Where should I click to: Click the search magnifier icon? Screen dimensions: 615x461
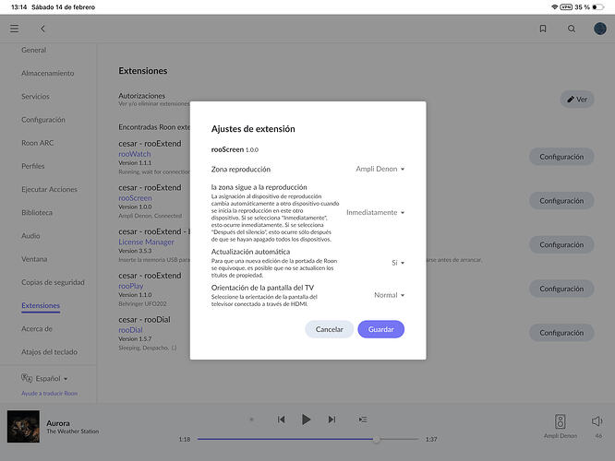572,29
